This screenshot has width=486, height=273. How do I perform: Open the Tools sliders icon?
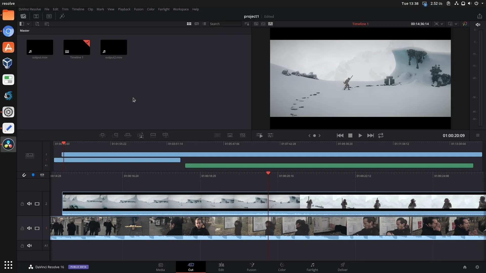(271, 135)
